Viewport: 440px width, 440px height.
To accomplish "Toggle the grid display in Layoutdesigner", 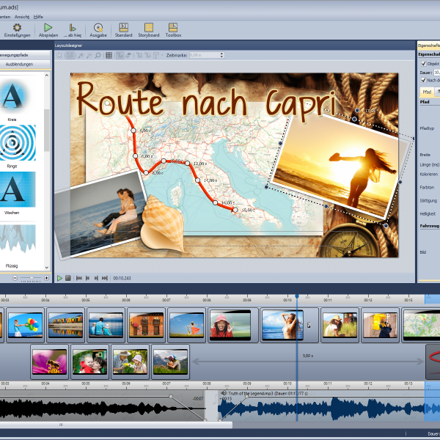I will (109, 55).
